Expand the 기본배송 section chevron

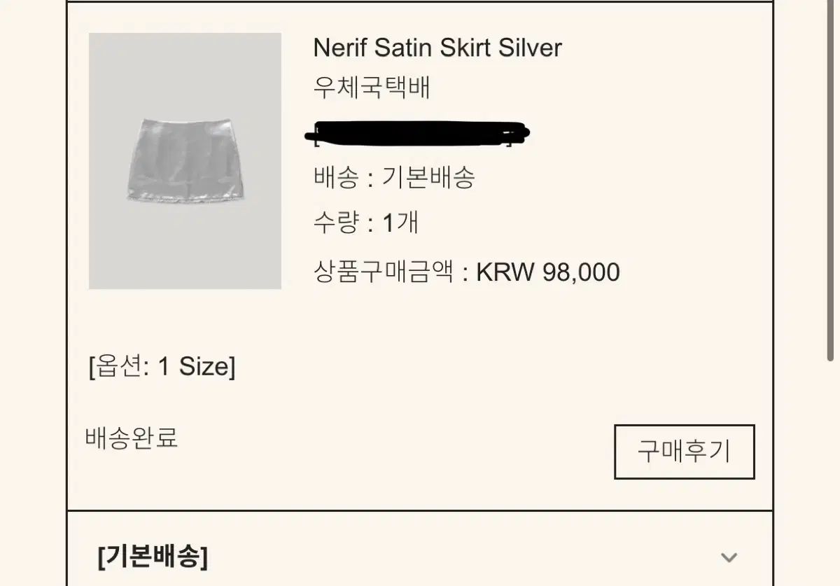[729, 557]
